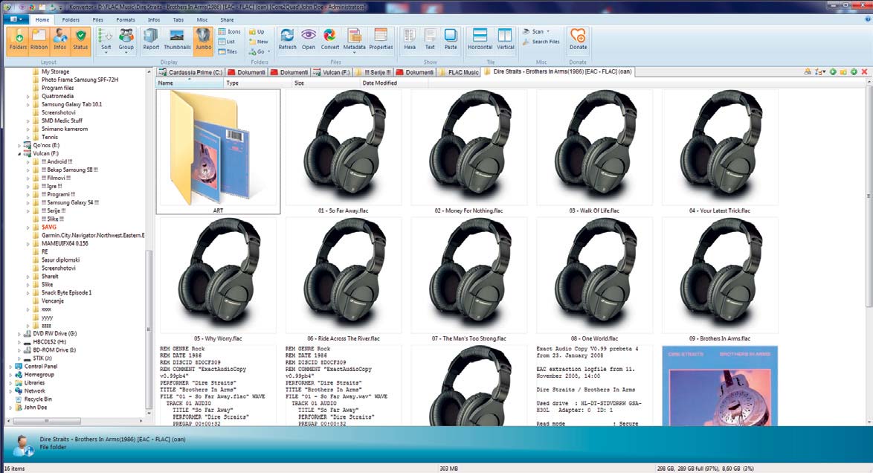This screenshot has width=873, height=473.
Task: Open the Sort dropdown in the ribbon
Action: [106, 41]
